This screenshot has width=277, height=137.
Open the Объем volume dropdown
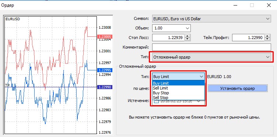coord(187,28)
